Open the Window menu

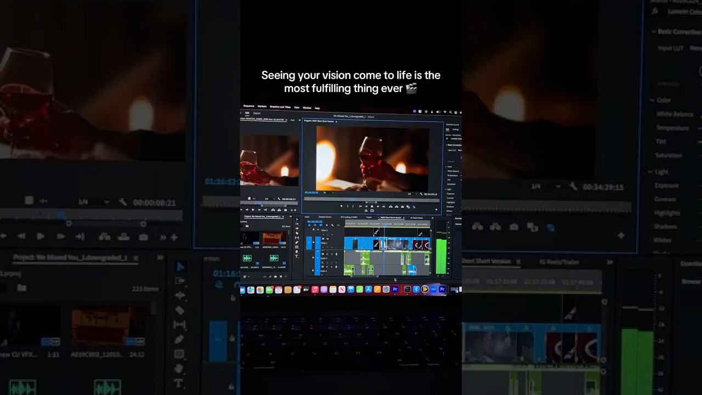(307, 108)
